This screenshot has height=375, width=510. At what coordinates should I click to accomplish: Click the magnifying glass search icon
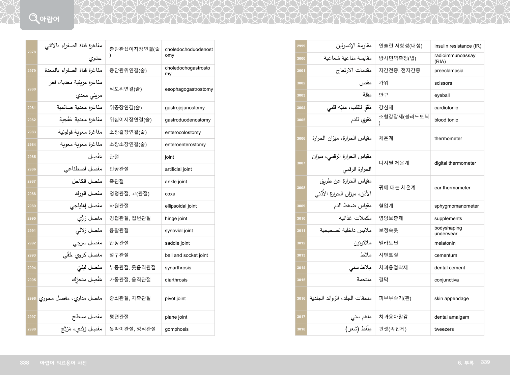point(34,18)
